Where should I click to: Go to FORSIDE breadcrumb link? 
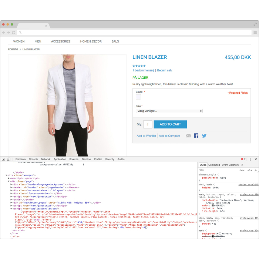click(13, 49)
